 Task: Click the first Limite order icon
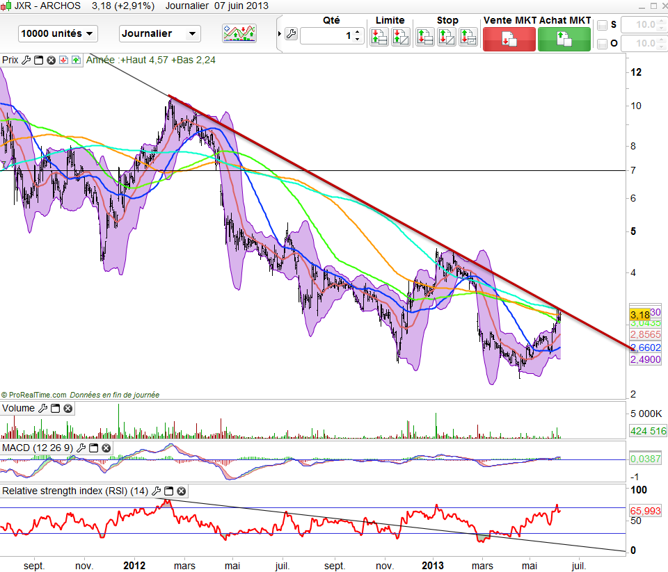pos(379,38)
